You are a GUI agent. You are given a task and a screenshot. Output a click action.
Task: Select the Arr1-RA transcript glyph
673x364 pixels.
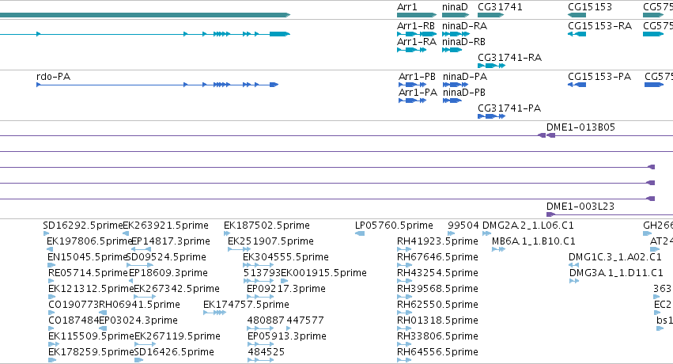pos(411,50)
